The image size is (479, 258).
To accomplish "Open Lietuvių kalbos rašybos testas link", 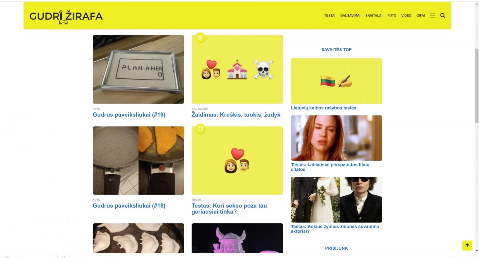I will [x=324, y=108].
